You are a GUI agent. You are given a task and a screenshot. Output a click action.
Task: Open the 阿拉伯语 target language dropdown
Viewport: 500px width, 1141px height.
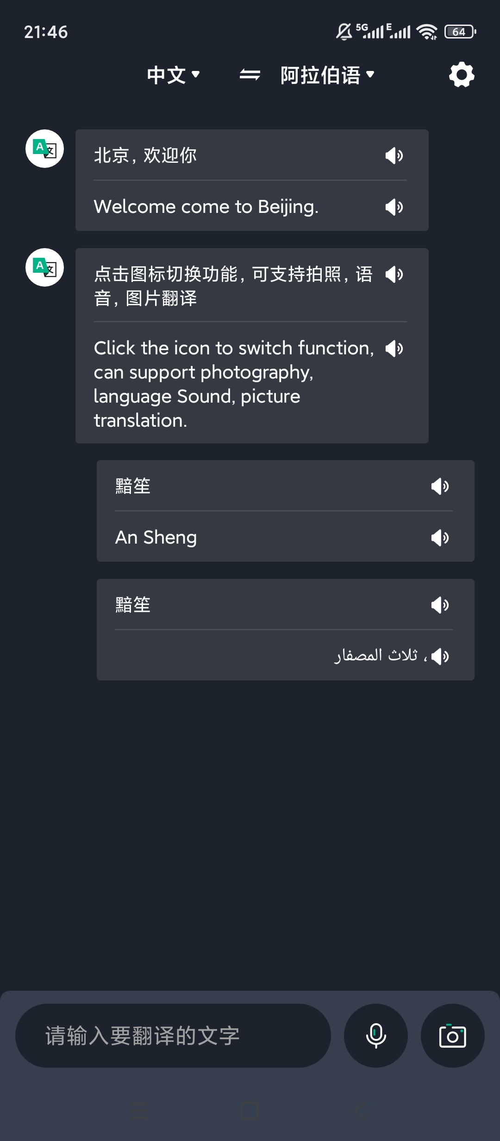[327, 75]
